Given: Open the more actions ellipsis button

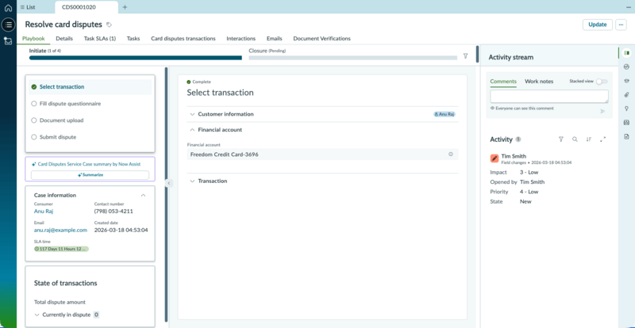Looking at the screenshot, I should [x=621, y=25].
